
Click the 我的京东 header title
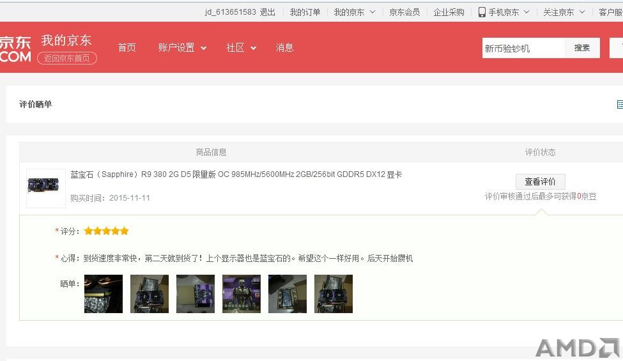(66, 40)
